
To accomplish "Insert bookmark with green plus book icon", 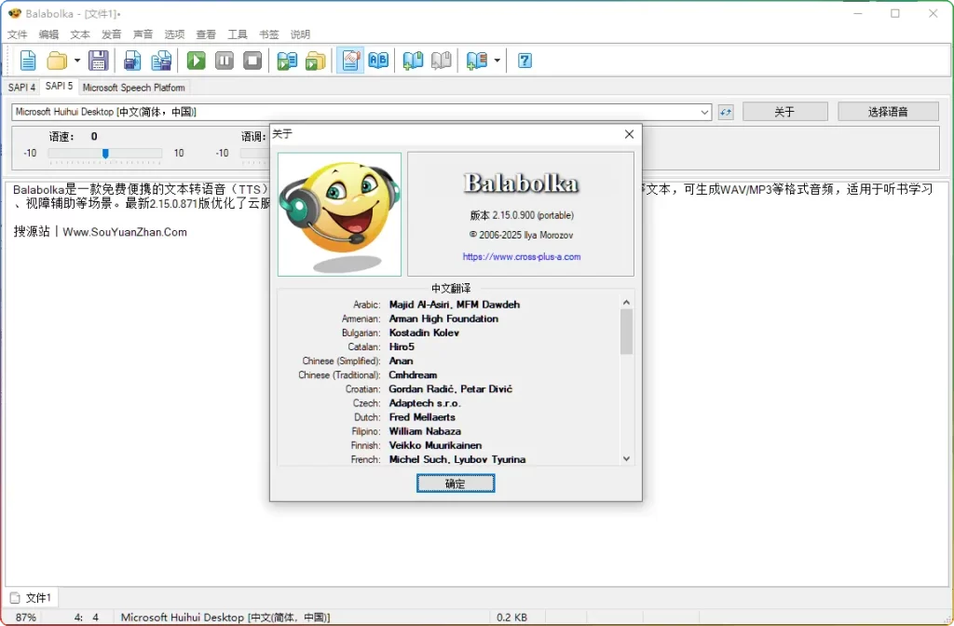I will pyautogui.click(x=413, y=61).
